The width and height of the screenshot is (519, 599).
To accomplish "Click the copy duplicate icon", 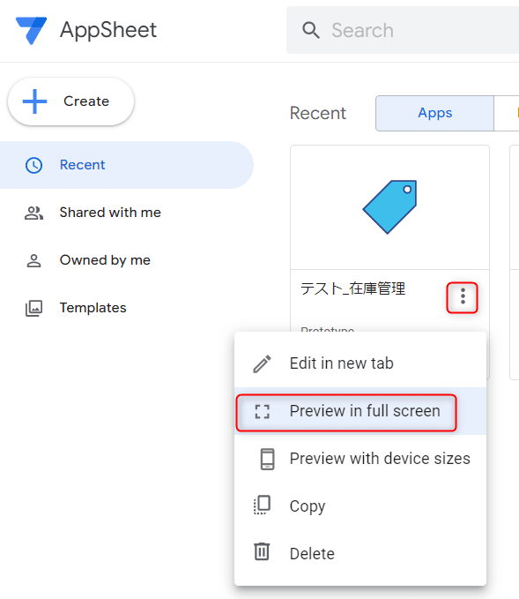I will (x=263, y=505).
